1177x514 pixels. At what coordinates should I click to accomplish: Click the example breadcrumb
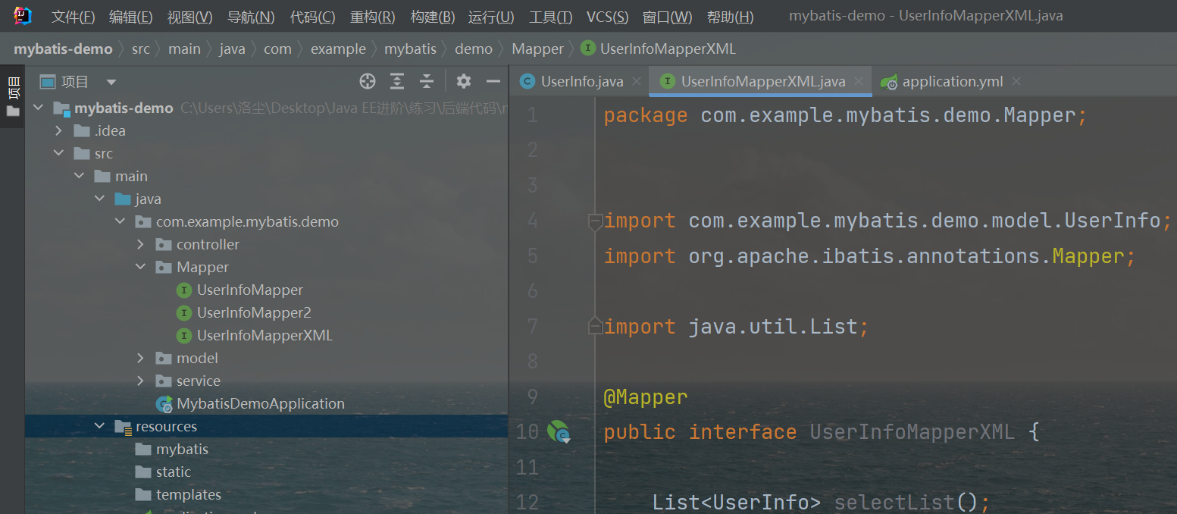(x=338, y=49)
